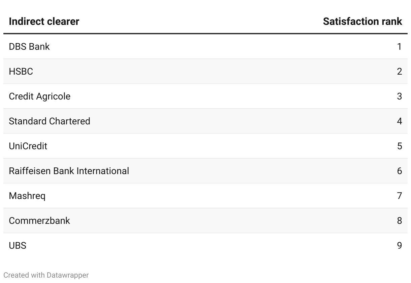Select rank 9 beside UBS
Viewport: 411px width, 283px height.
point(399,245)
